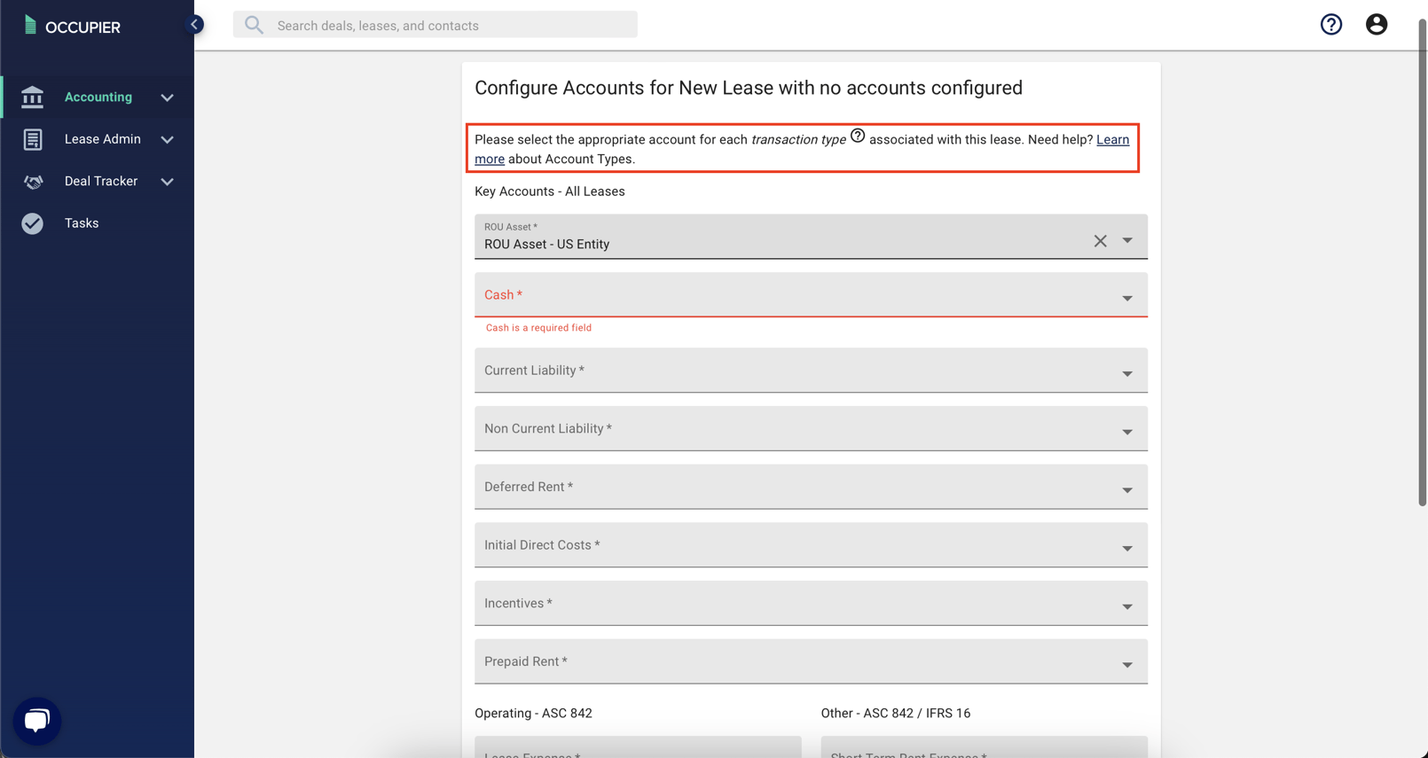Expand the Lease Admin menu chevron
Viewport: 1428px width, 758px height.
point(167,139)
